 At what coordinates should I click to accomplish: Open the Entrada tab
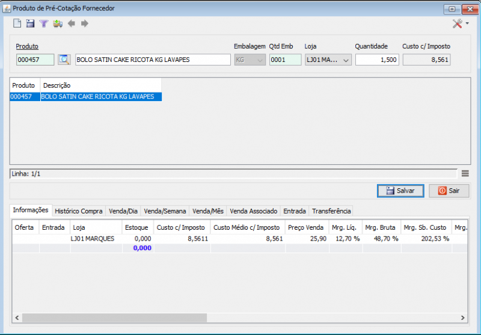pos(295,211)
